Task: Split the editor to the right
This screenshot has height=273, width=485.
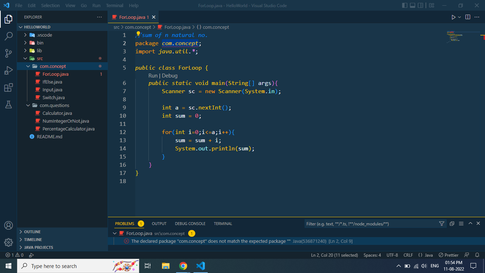Action: [468, 17]
